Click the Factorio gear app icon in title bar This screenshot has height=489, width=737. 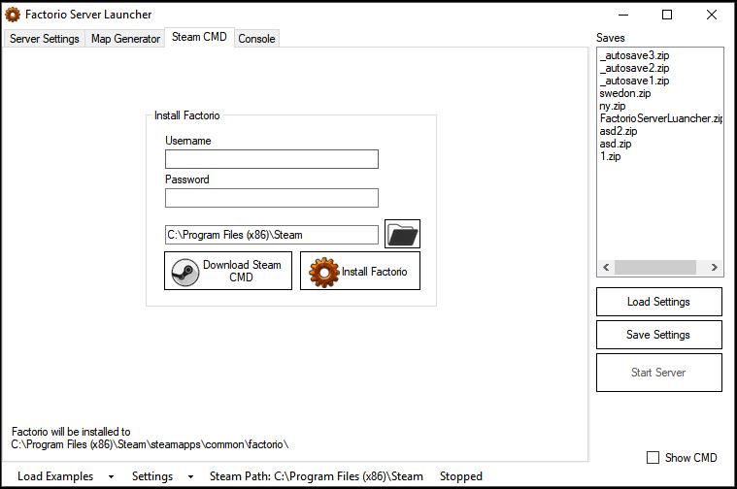[13, 15]
